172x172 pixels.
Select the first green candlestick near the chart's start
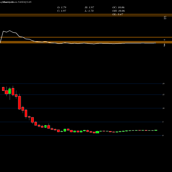pyautogui.click(x=10, y=91)
